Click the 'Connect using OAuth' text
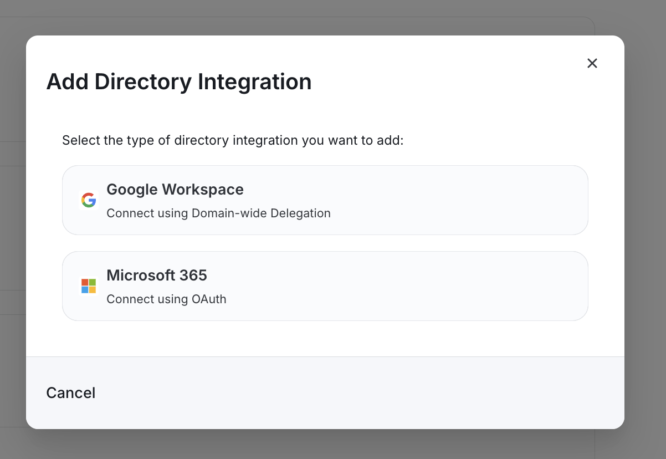666x459 pixels. pos(166,299)
